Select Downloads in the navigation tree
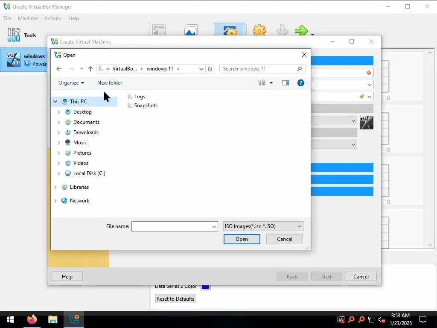This screenshot has height=328, width=437. 86,132
